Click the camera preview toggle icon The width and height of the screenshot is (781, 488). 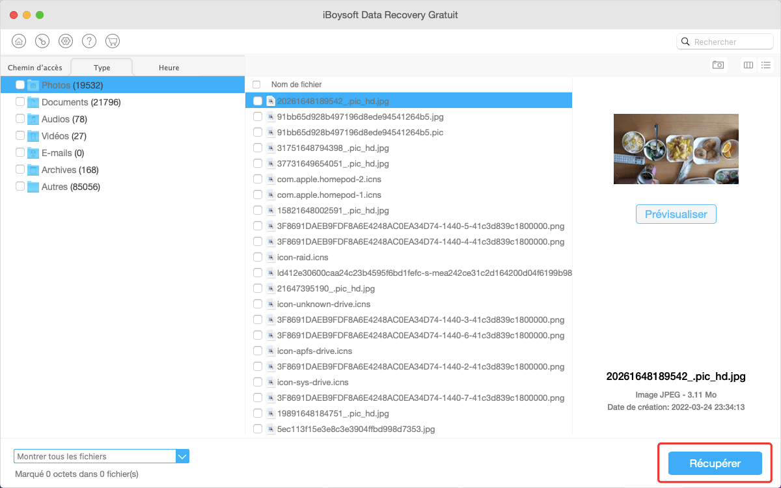[x=718, y=65]
